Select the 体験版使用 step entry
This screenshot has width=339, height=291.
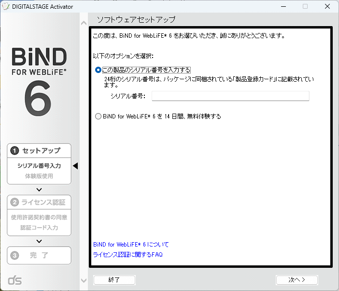[x=39, y=176]
